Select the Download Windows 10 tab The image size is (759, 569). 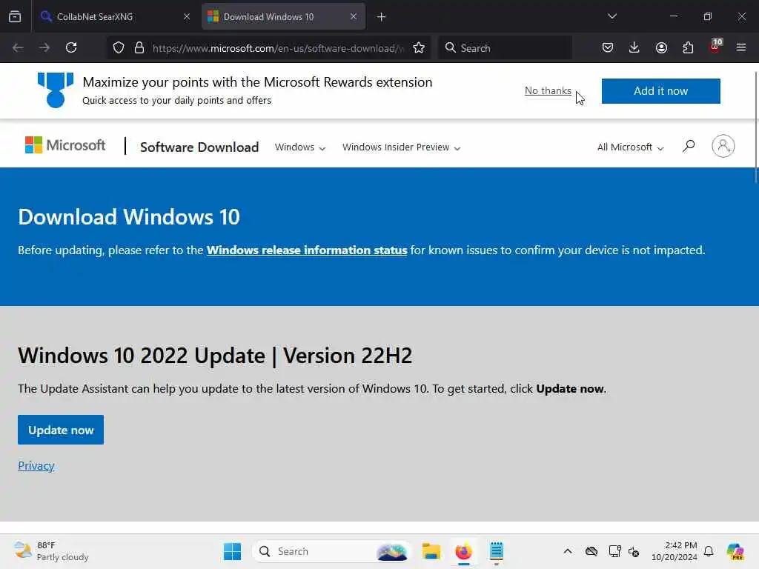click(x=283, y=16)
